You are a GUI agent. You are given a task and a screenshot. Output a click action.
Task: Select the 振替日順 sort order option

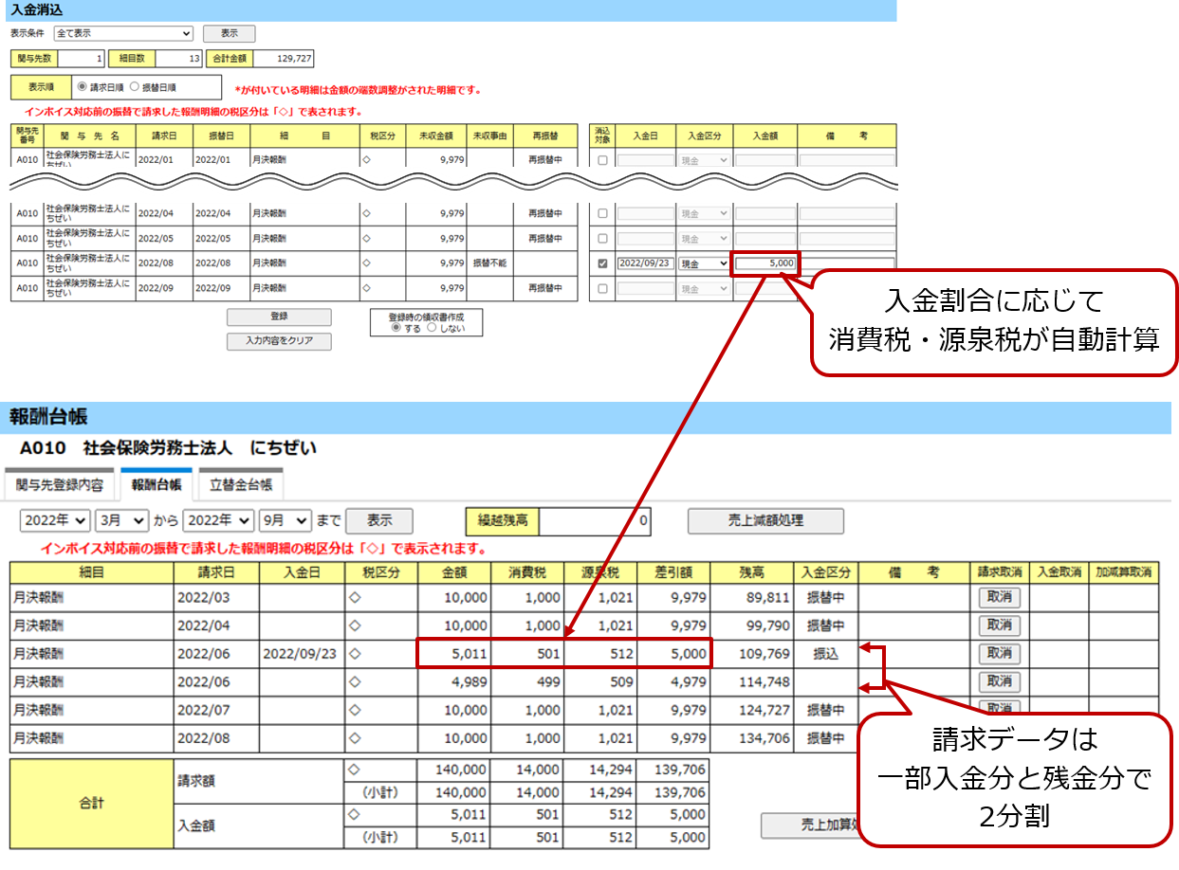(x=135, y=87)
